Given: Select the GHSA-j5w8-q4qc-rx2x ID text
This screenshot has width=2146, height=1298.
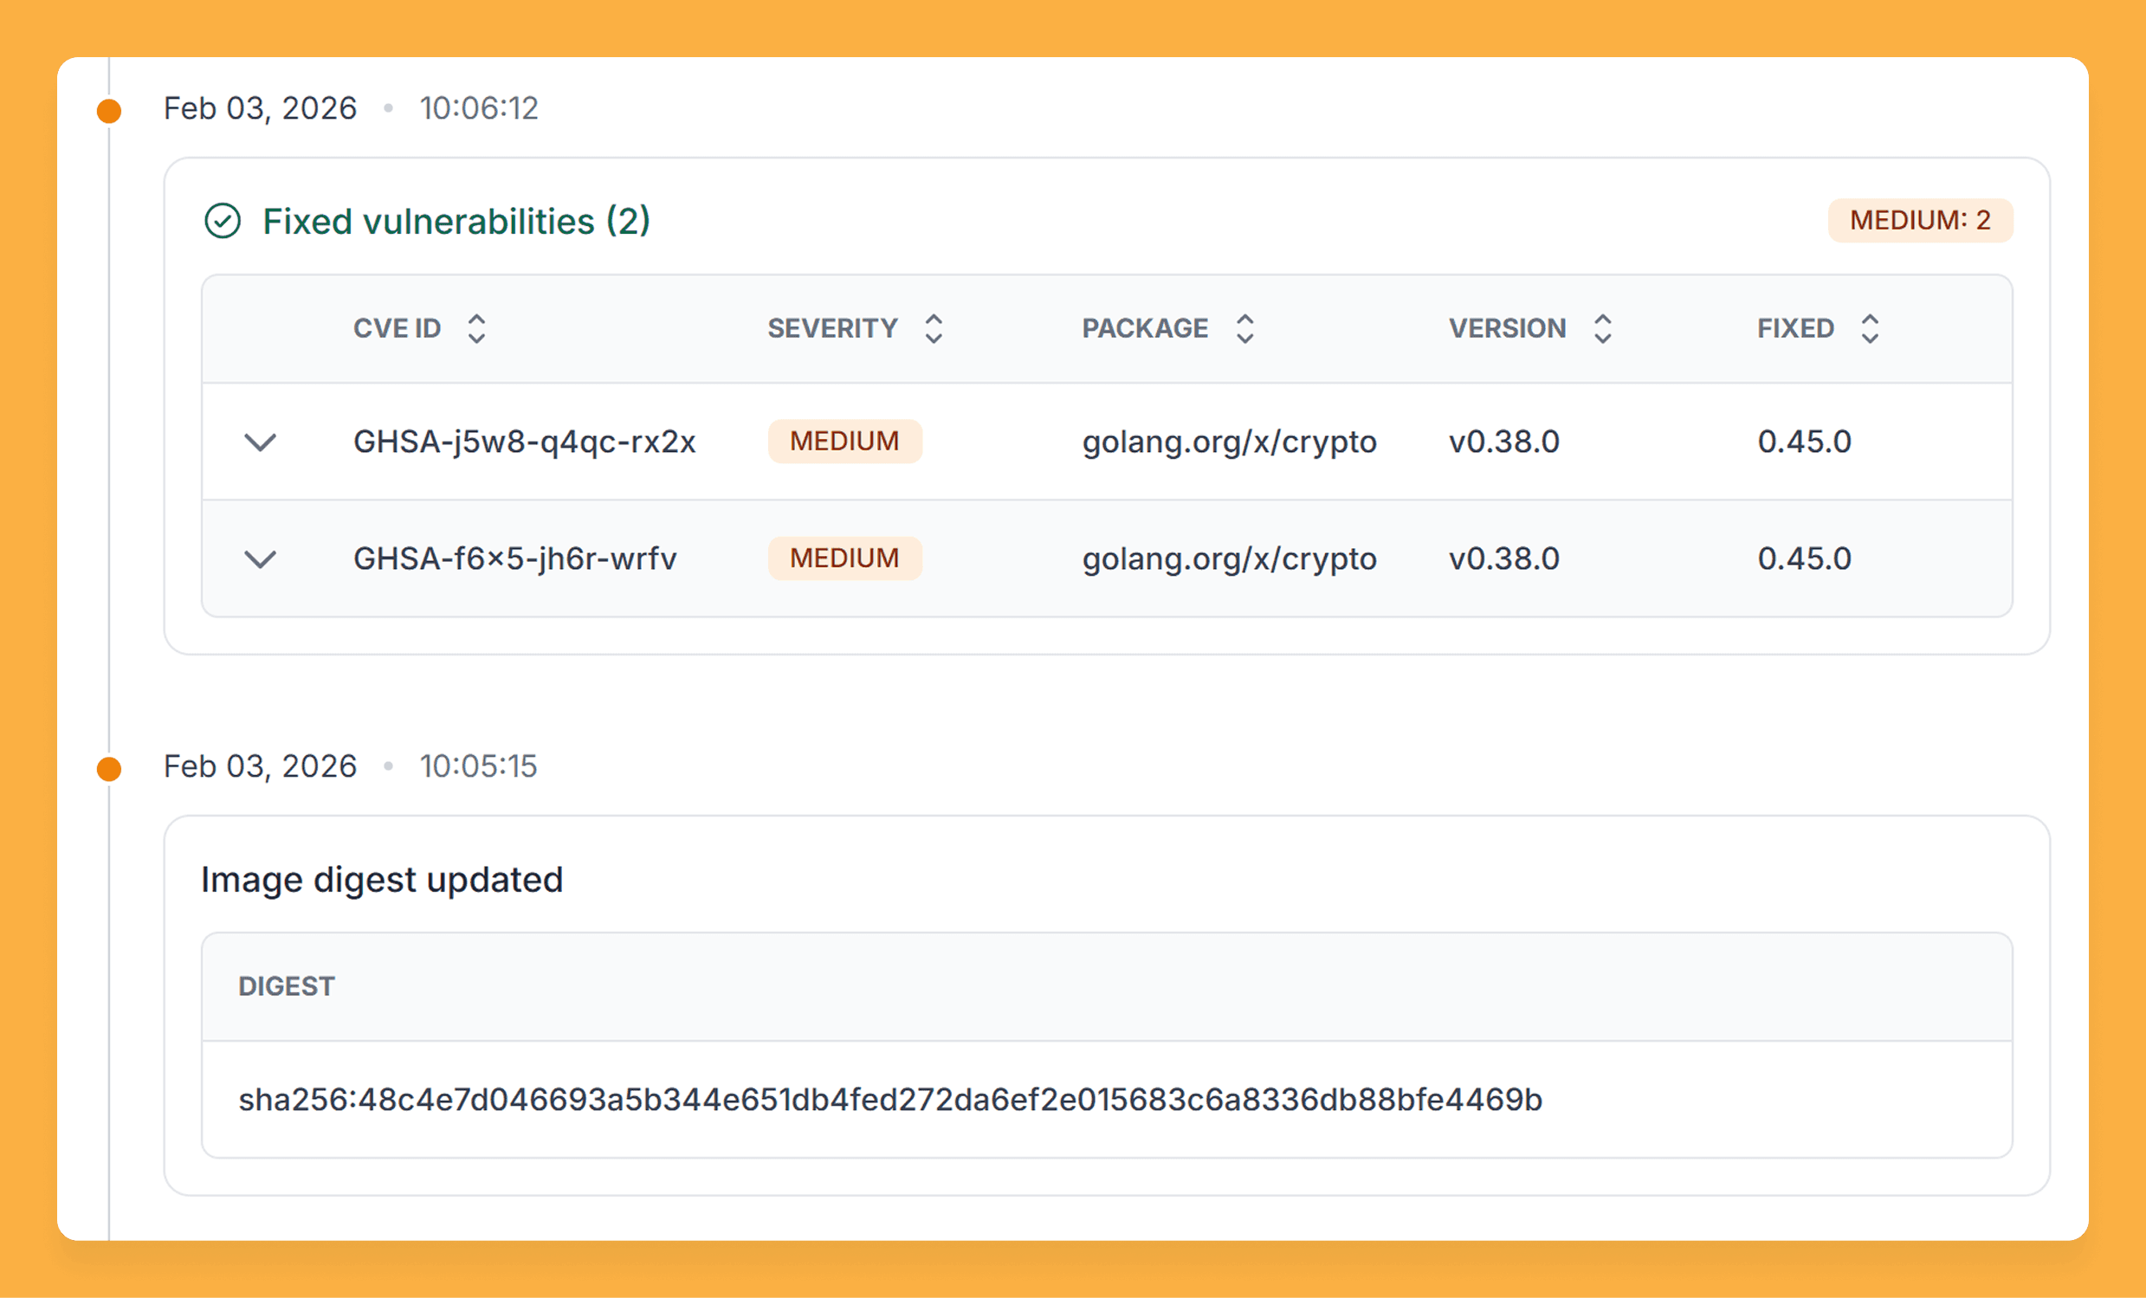Looking at the screenshot, I should (x=524, y=442).
